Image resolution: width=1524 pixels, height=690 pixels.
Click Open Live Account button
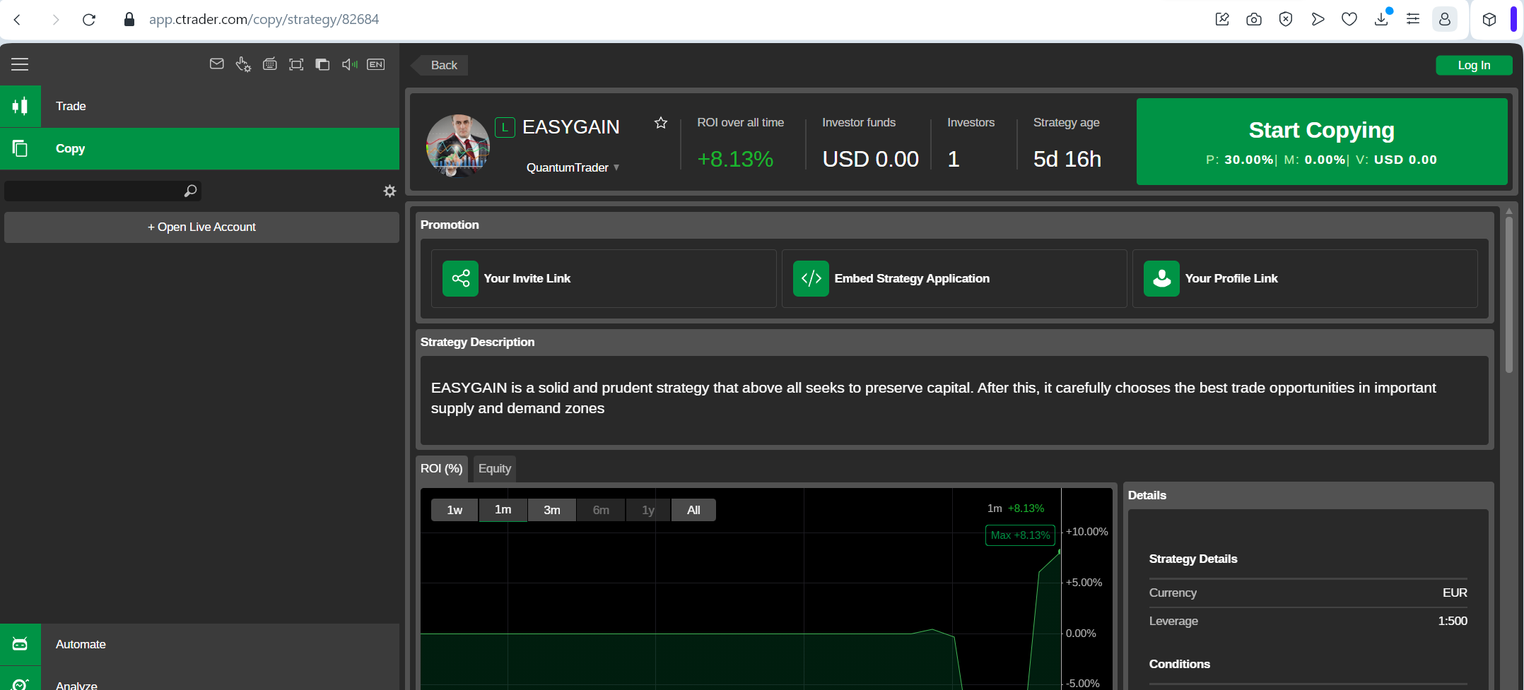(x=201, y=227)
